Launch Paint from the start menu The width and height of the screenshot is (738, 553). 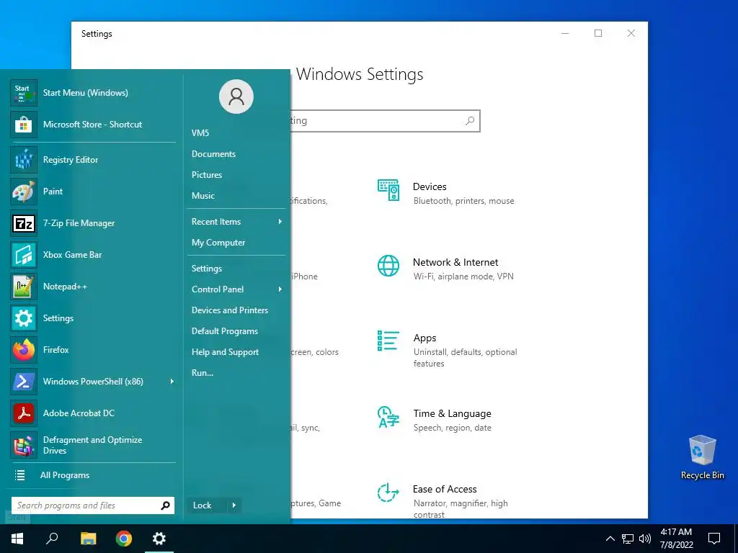24,192
